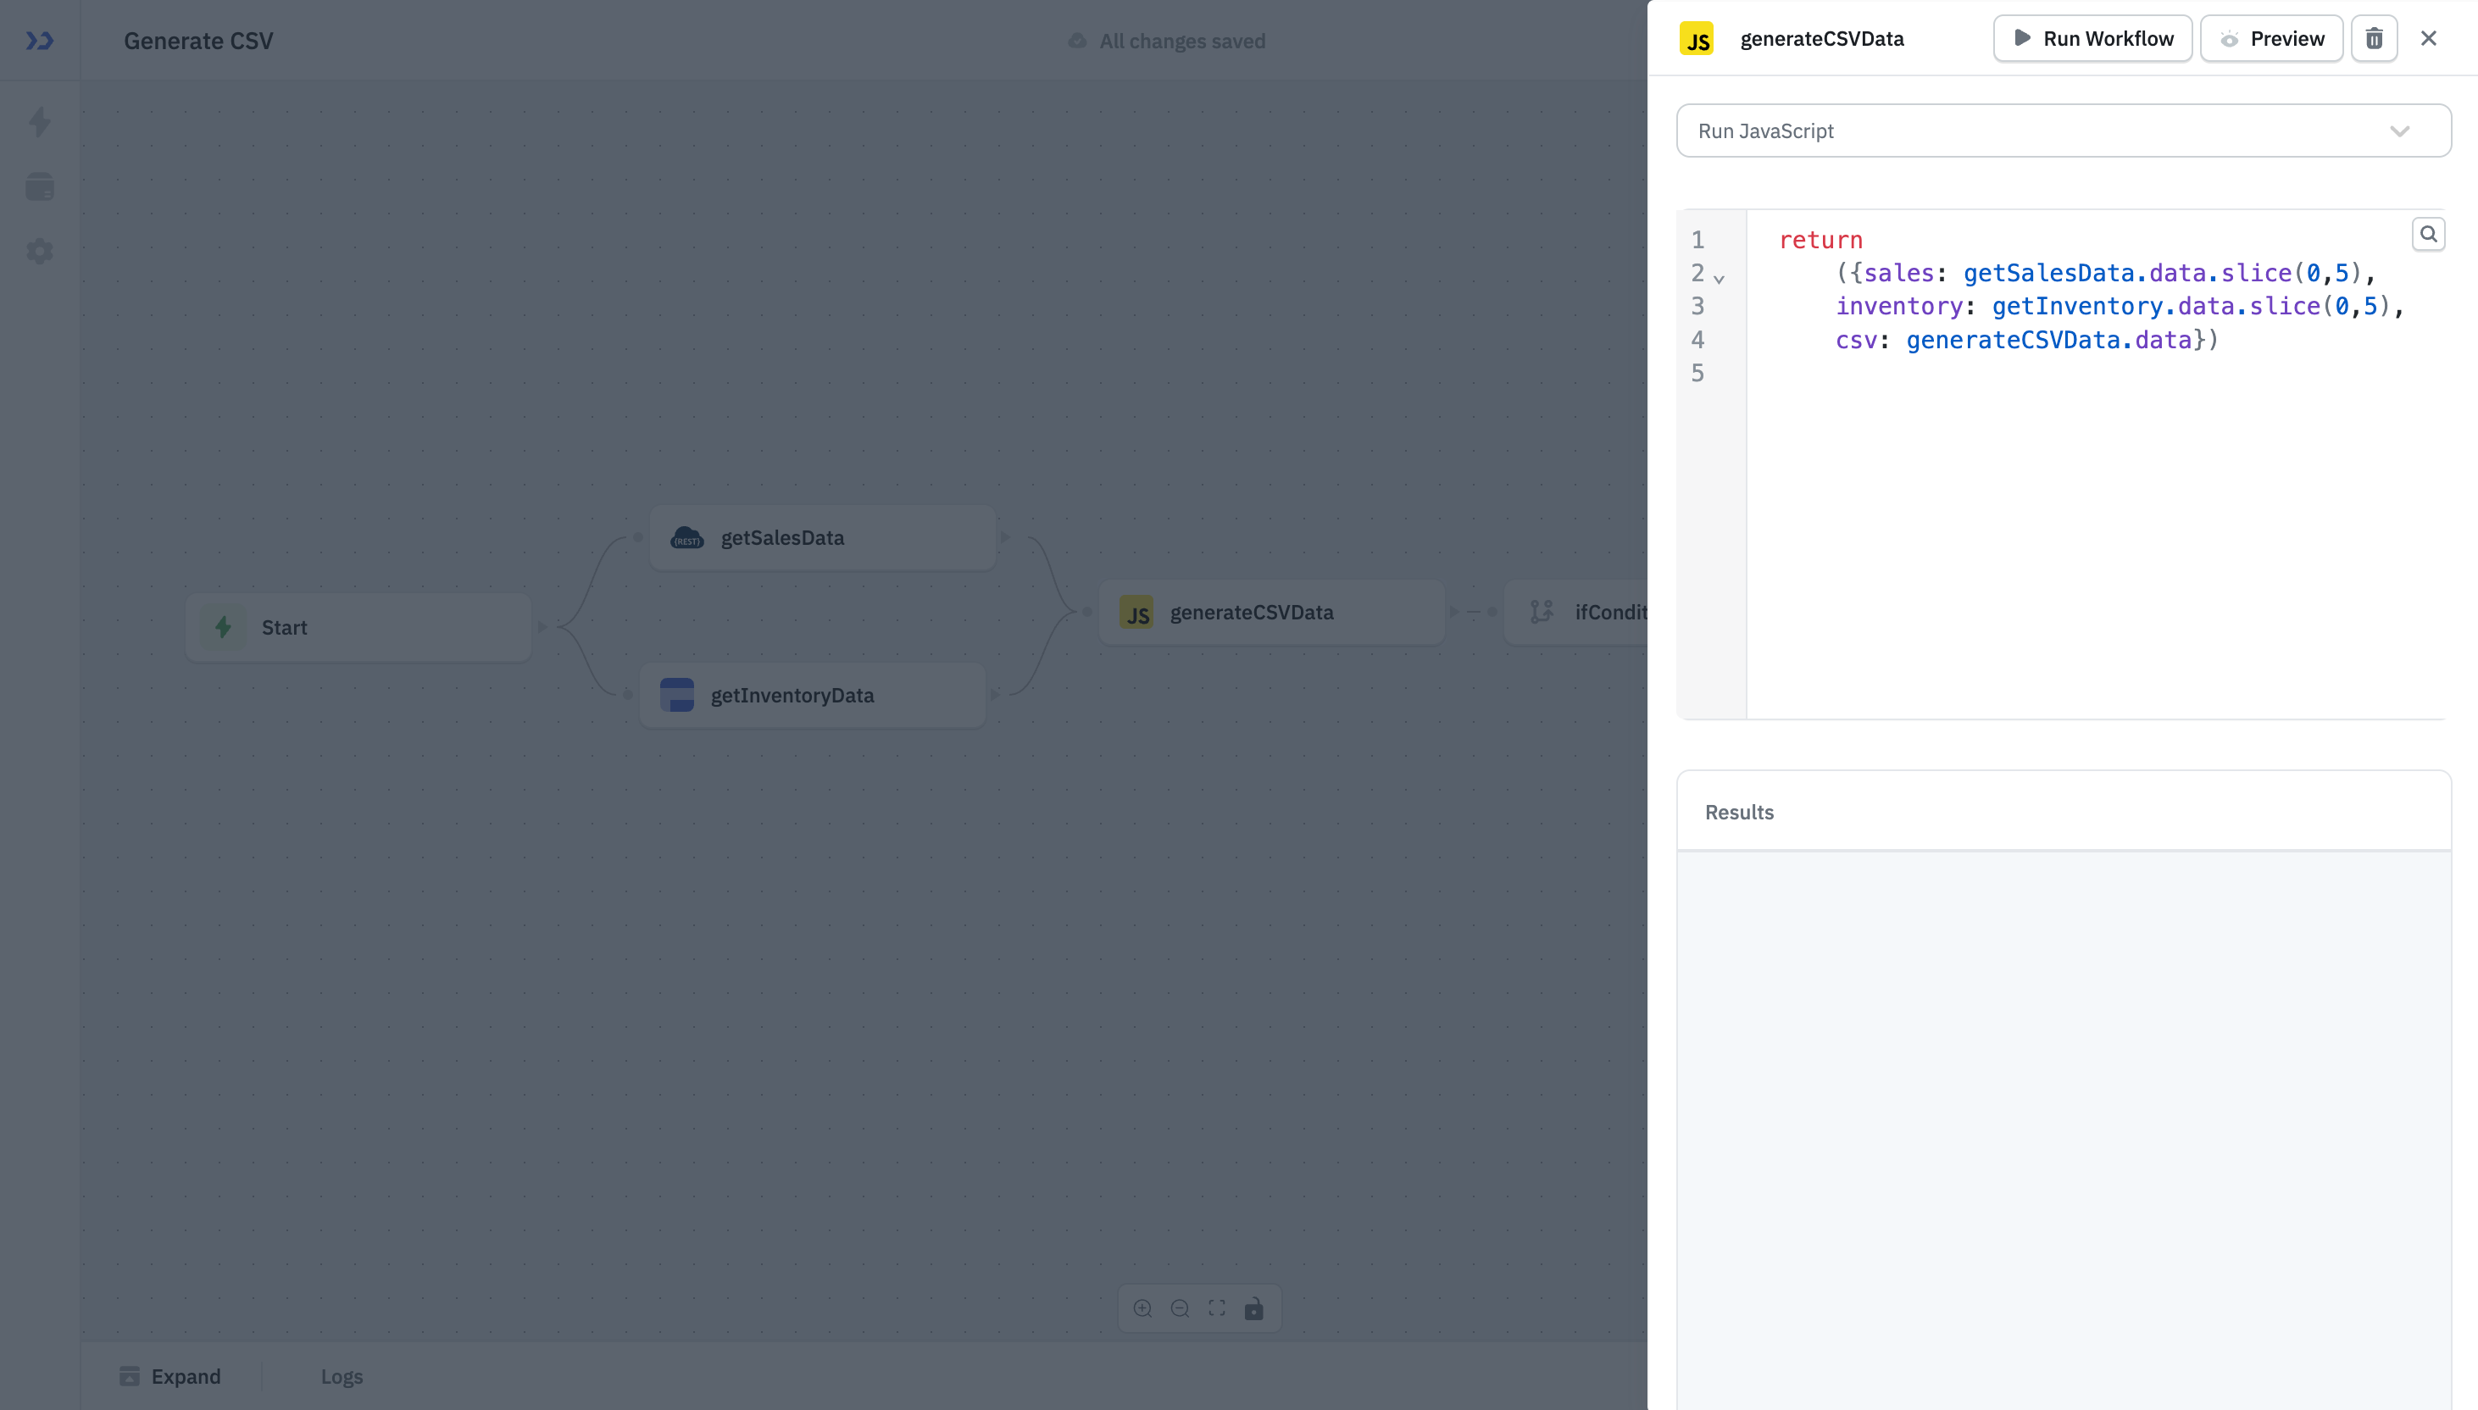The height and width of the screenshot is (1410, 2478).
Task: Close the generateCSVData panel
Action: pyautogui.click(x=2429, y=38)
